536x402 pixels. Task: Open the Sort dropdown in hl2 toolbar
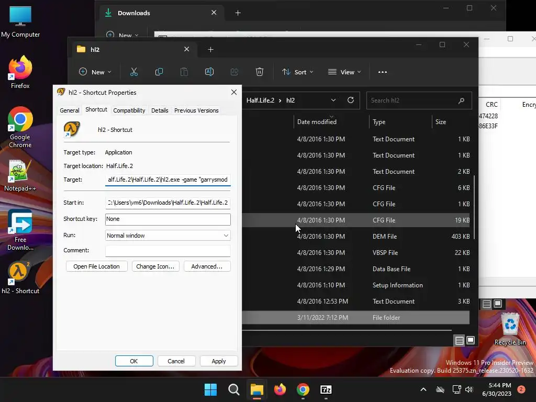click(x=297, y=72)
